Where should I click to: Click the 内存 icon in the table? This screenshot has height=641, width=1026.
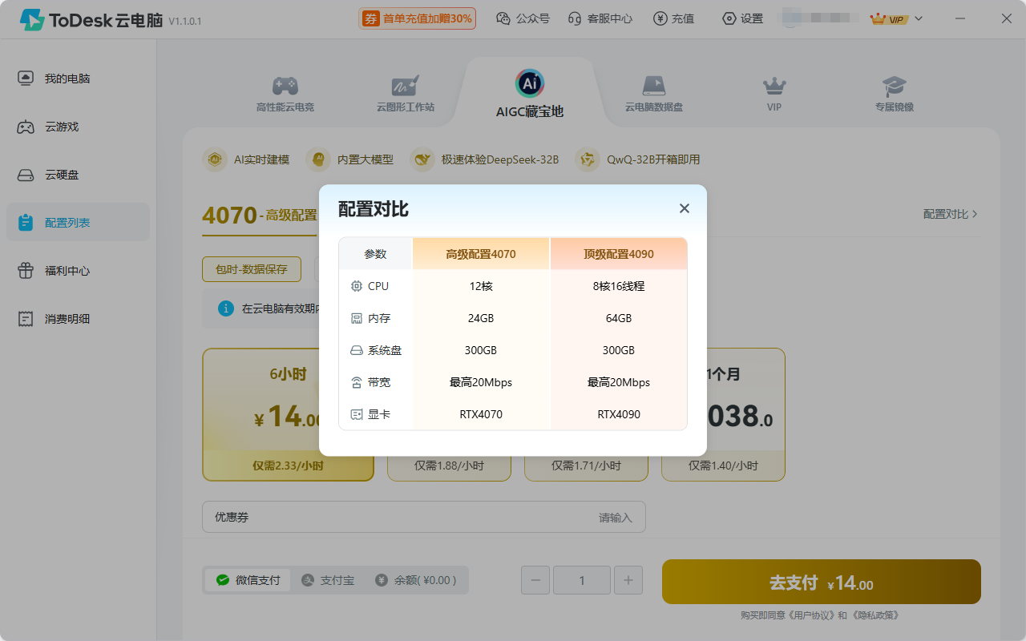(x=357, y=318)
